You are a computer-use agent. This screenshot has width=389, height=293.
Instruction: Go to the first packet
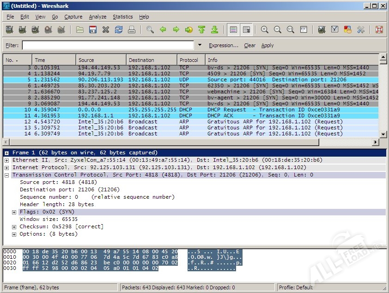pyautogui.click(x=201, y=30)
